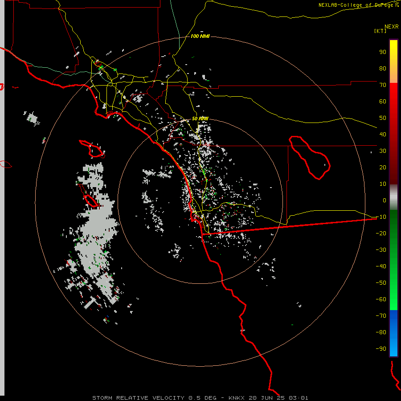
Task: Click the -10 value on velocity scale
Action: click(x=381, y=217)
